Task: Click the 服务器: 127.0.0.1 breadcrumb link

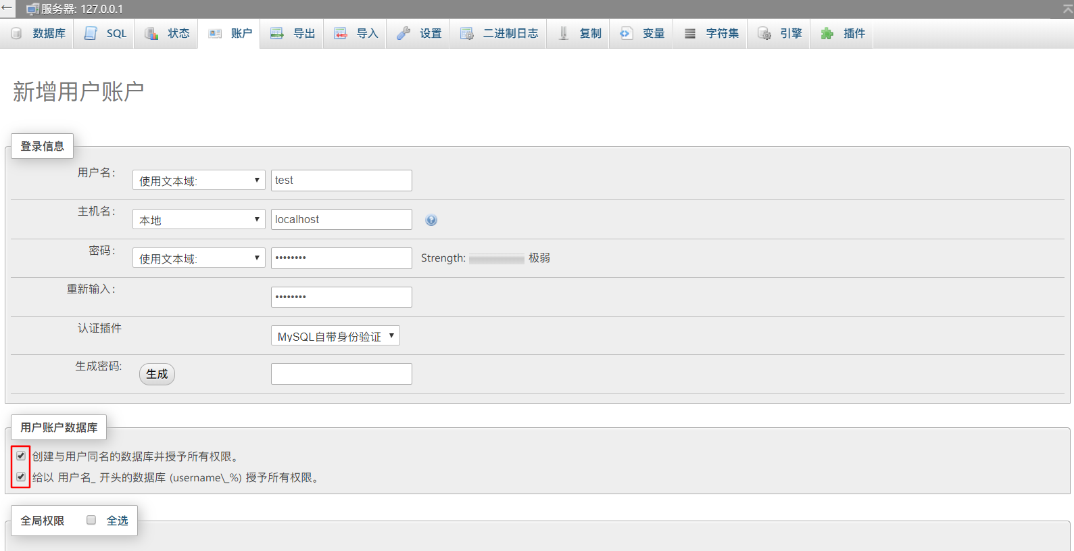Action: point(82,9)
